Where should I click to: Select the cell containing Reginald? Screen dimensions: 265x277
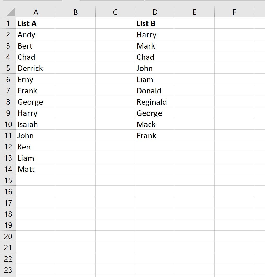155,101
